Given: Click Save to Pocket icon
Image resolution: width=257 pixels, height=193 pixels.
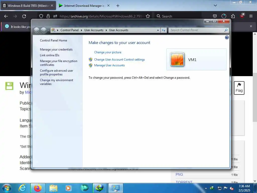Looking at the screenshot, I should pyautogui.click(x=215, y=16).
